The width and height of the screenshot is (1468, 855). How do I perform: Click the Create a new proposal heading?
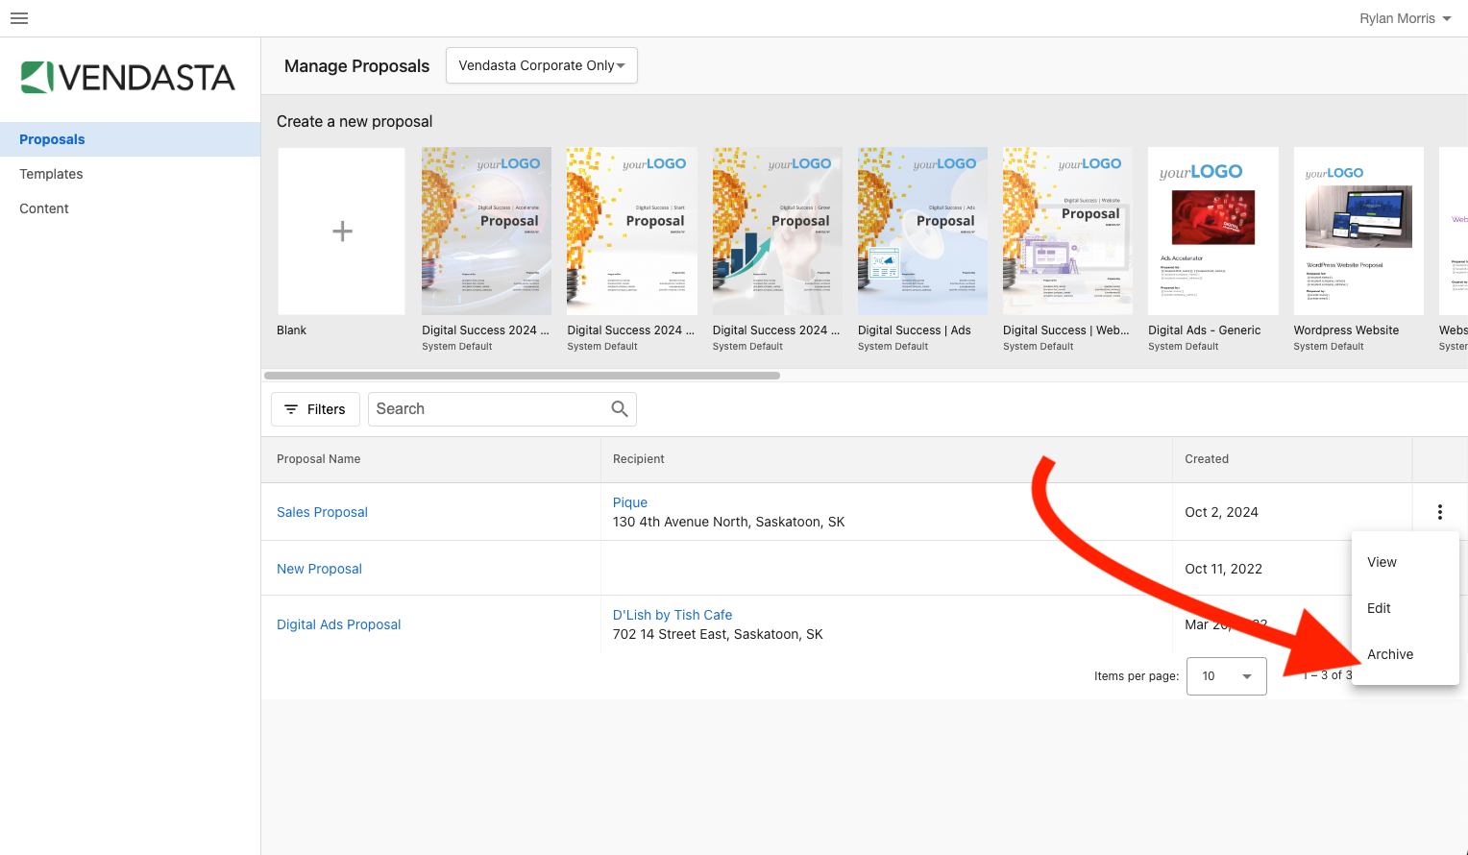coord(355,121)
